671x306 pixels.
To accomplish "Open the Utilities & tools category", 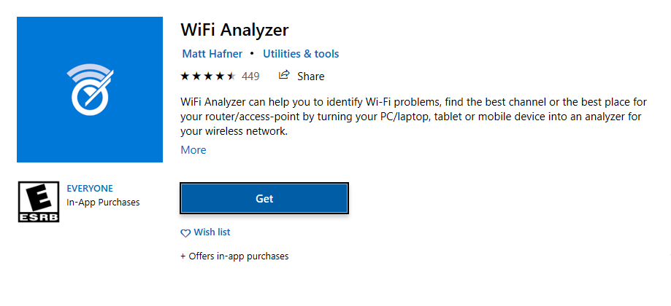I will (x=301, y=54).
